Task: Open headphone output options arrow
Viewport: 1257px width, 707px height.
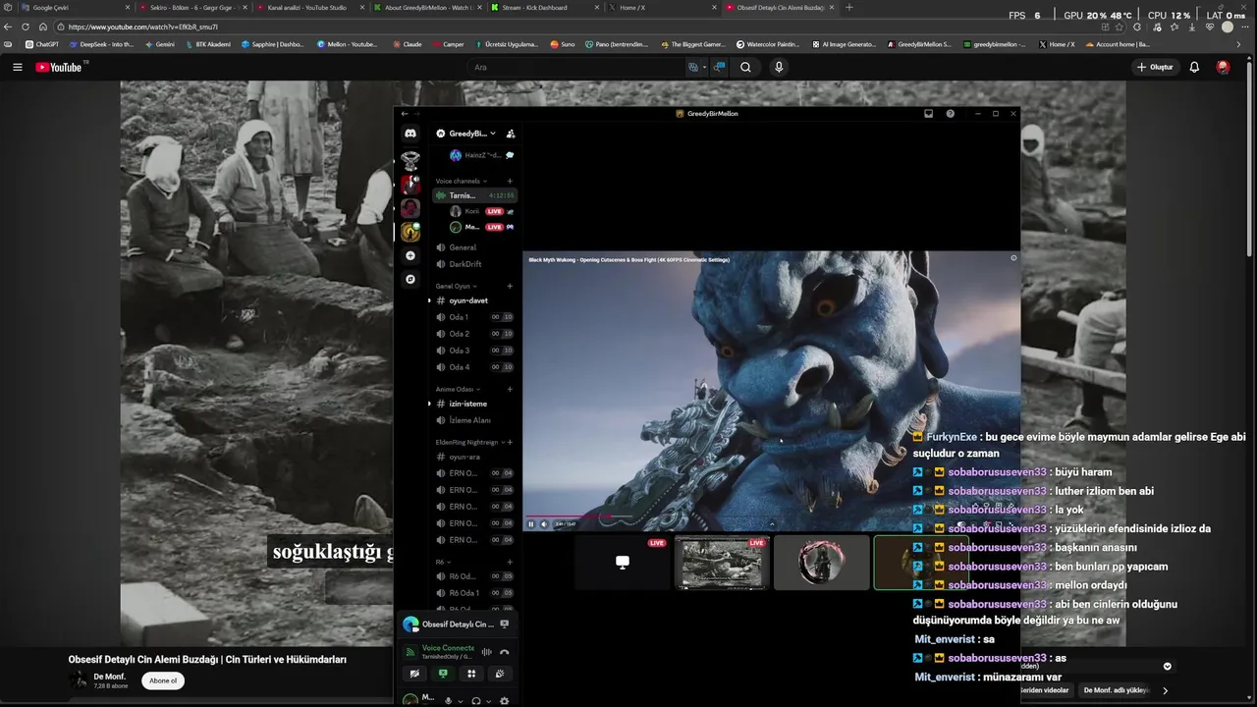Action: 489,701
